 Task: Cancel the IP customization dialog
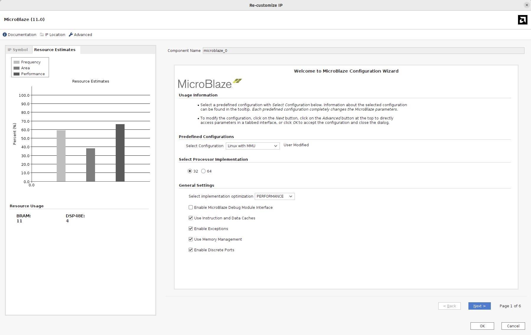point(513,326)
